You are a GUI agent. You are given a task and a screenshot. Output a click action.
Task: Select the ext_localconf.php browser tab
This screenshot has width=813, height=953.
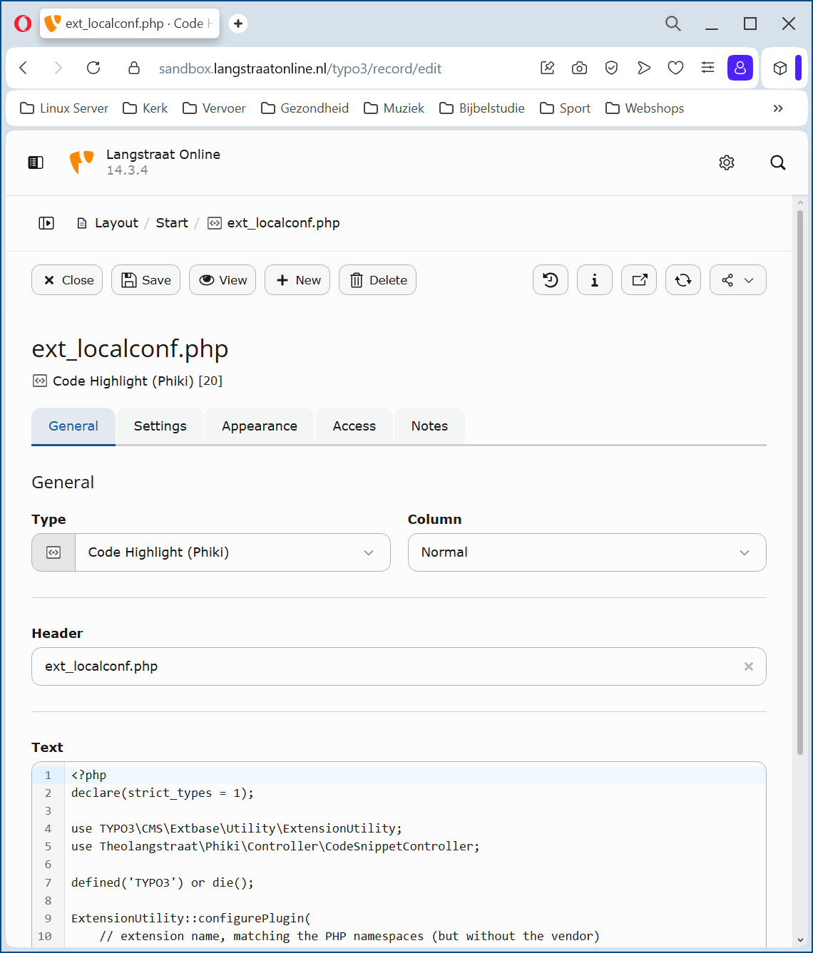pyautogui.click(x=130, y=24)
